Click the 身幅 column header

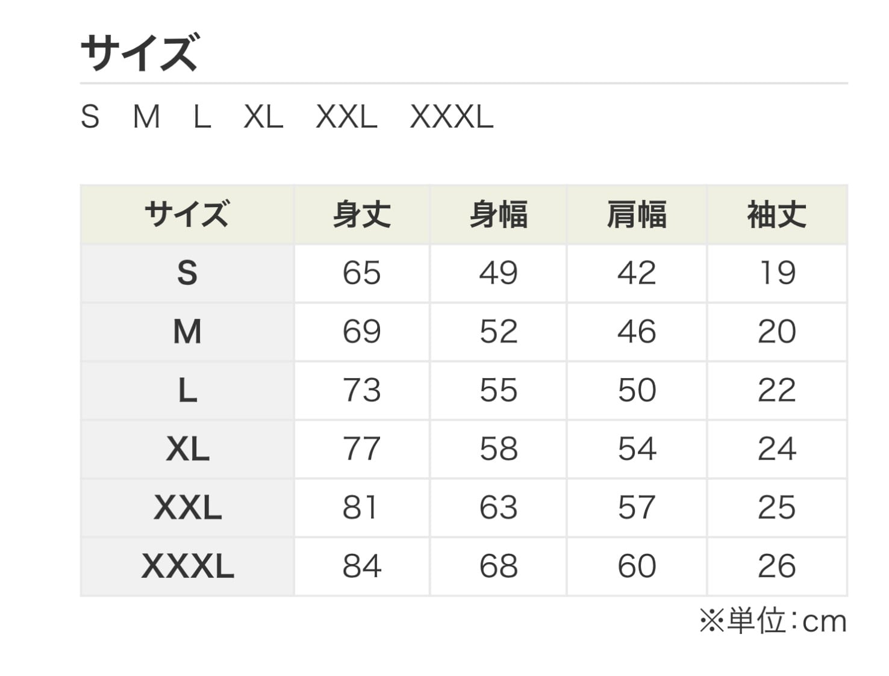(x=499, y=215)
